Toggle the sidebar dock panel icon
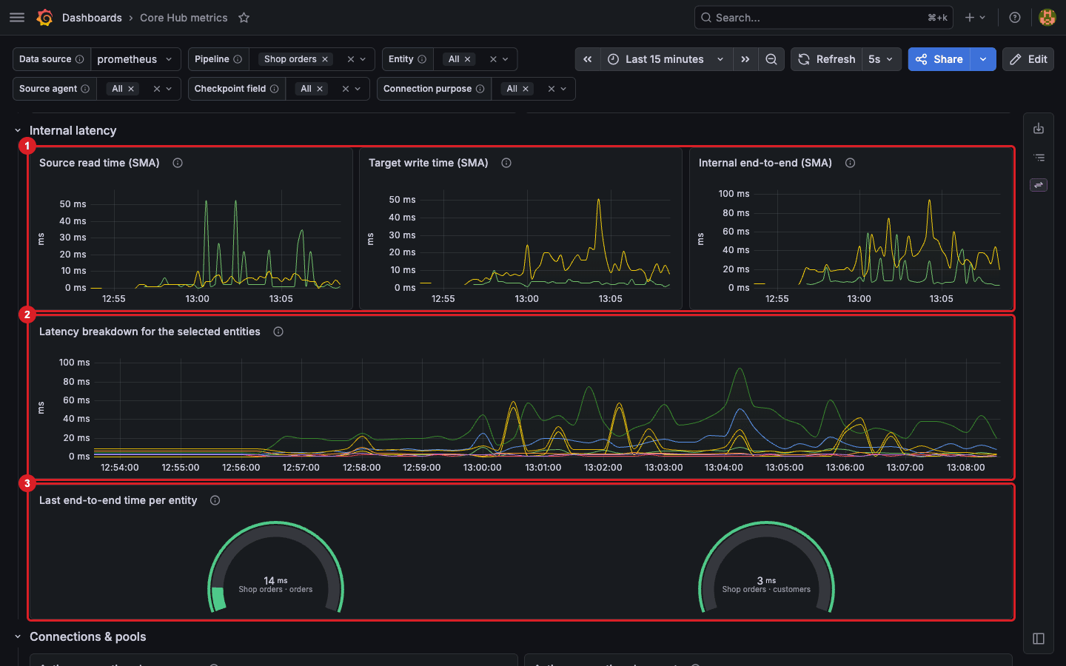1066x666 pixels. (1039, 639)
